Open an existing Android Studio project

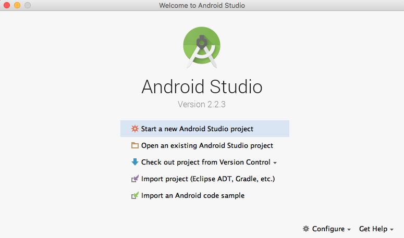point(207,146)
